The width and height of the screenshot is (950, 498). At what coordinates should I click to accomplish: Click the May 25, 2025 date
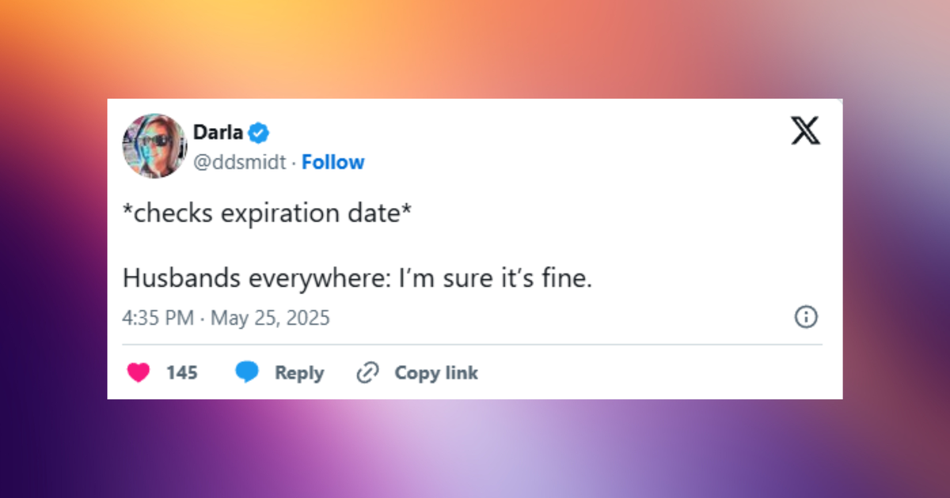pyautogui.click(x=270, y=318)
